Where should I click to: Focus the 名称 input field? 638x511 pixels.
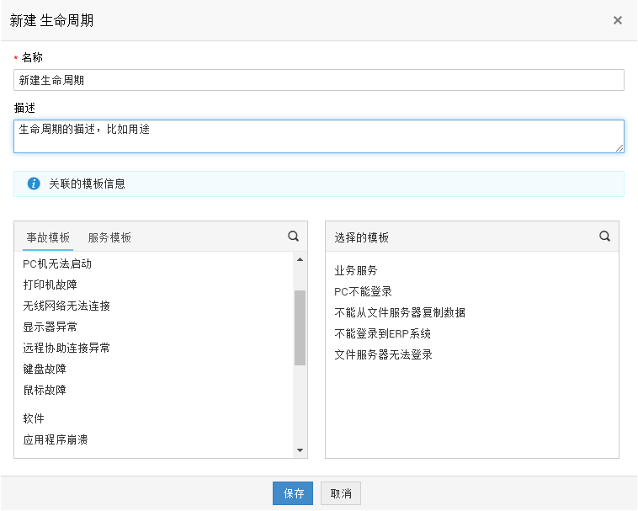tap(319, 80)
